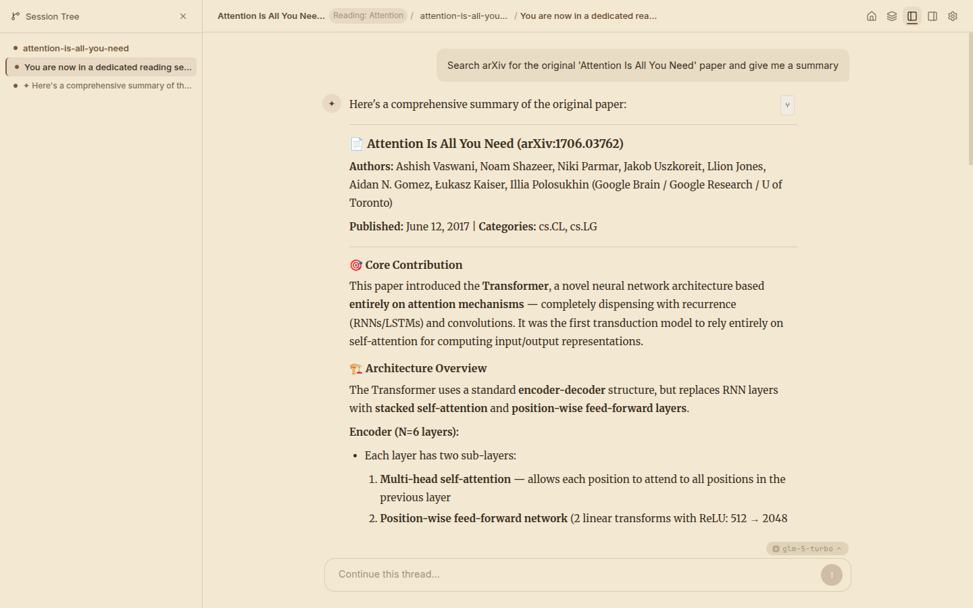Click the send arrow button
Screen dimensions: 973x608
click(832, 575)
